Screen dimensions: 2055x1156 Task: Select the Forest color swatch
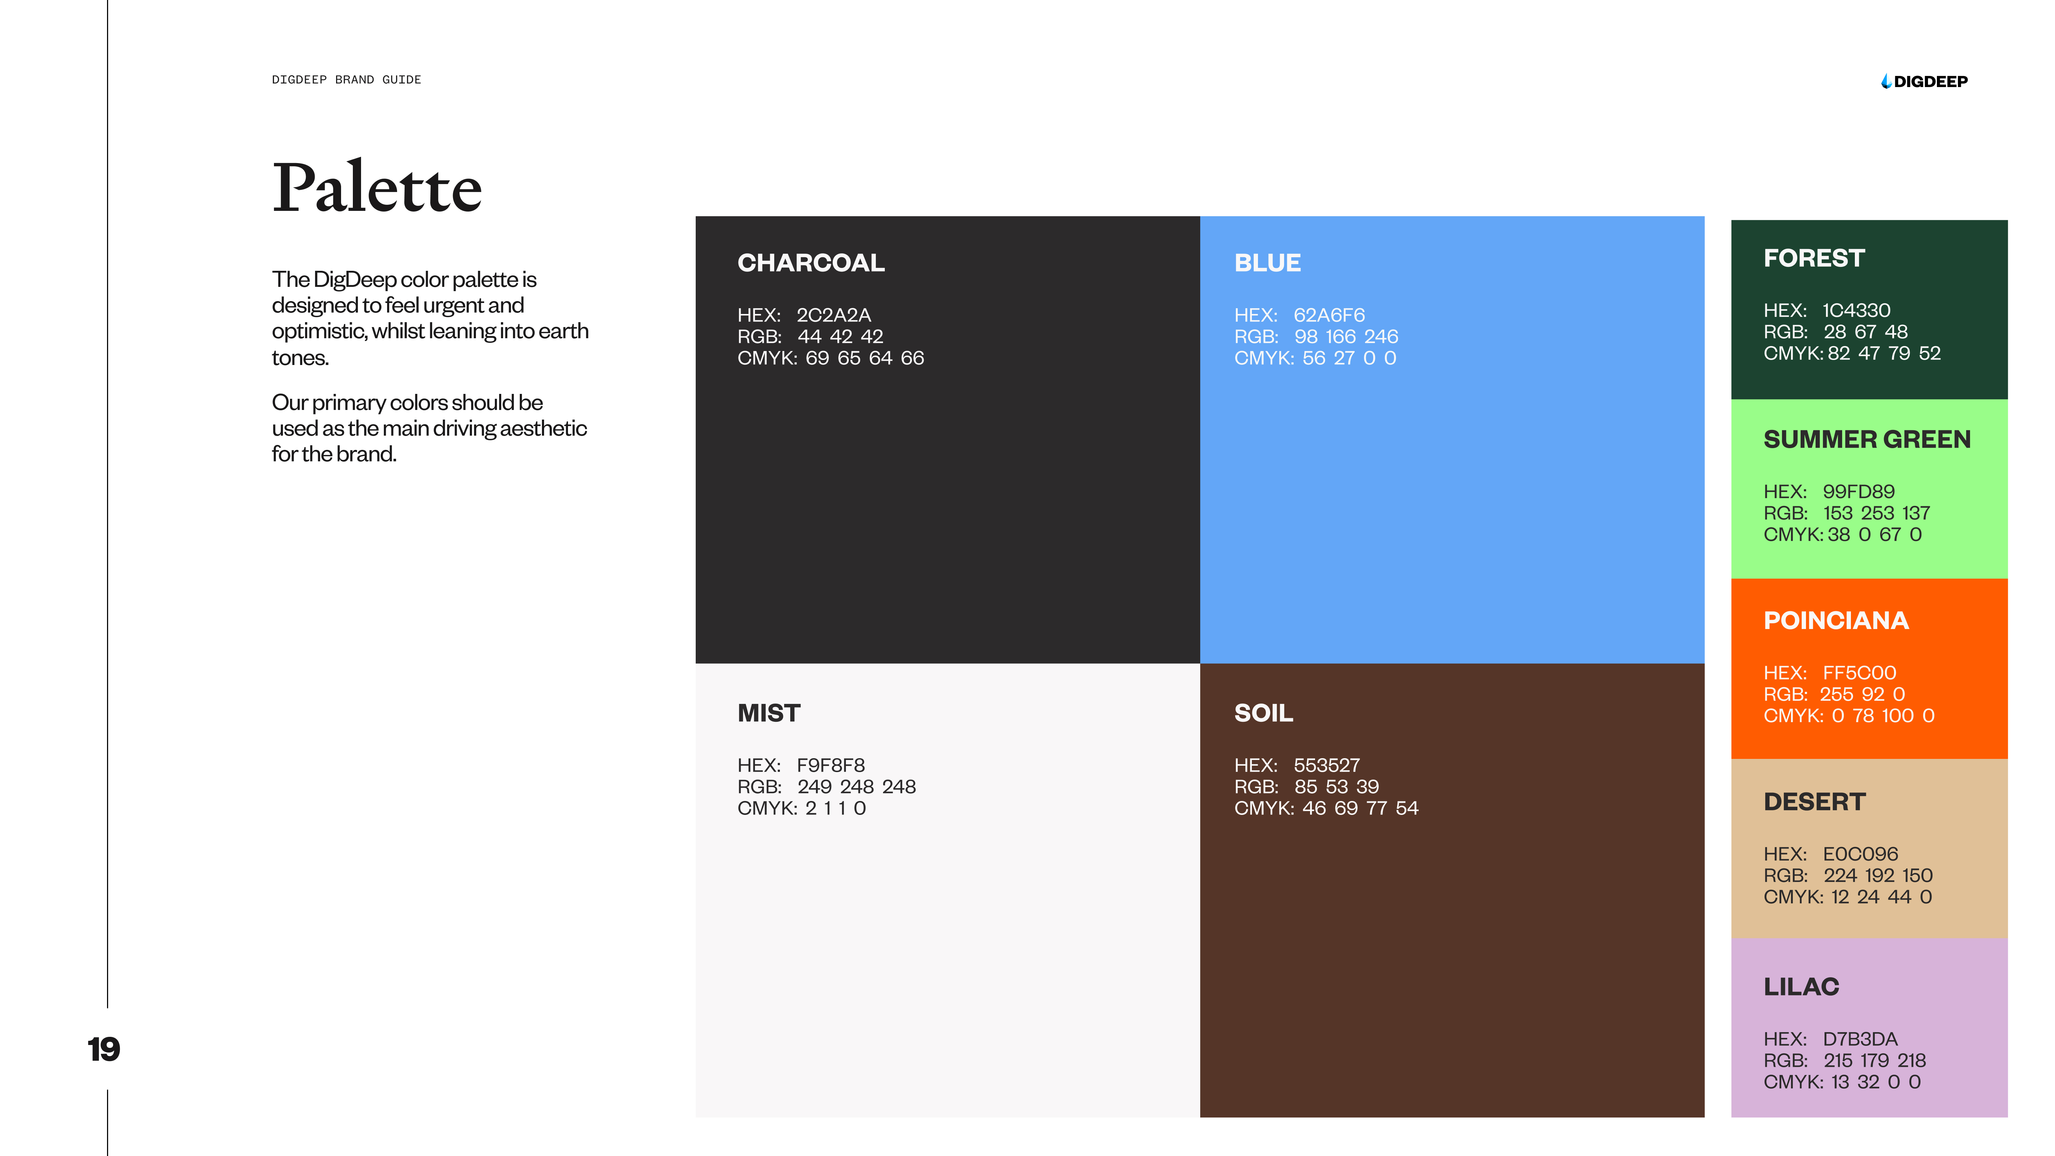coord(1869,310)
